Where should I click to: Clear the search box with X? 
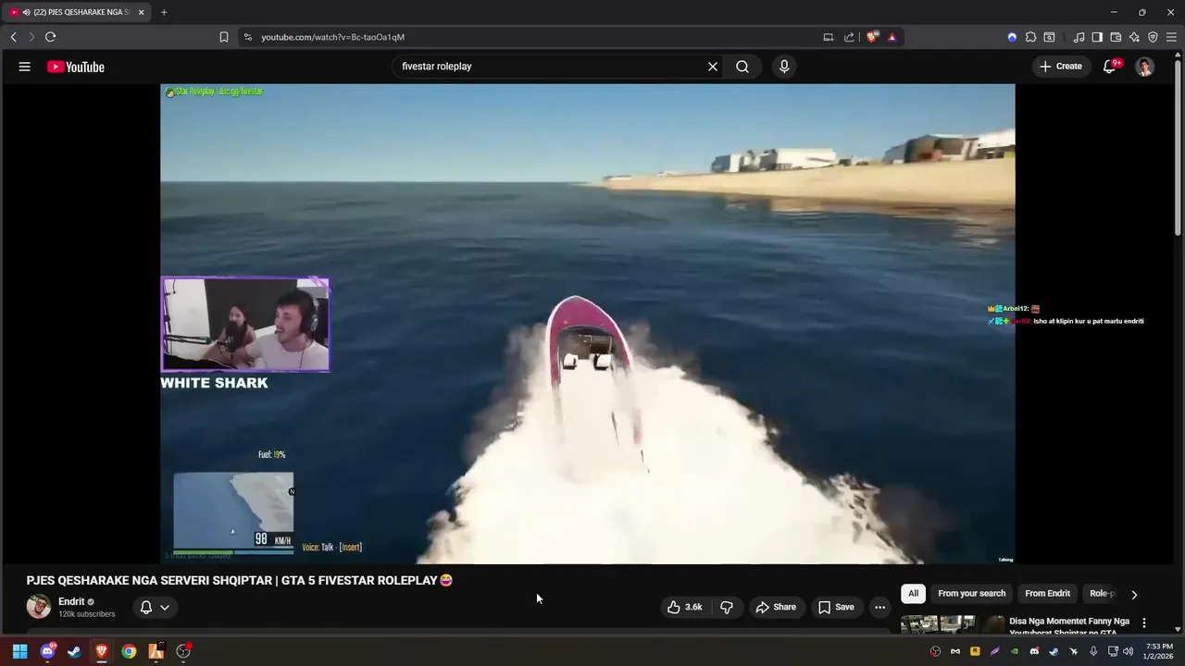pyautogui.click(x=713, y=67)
